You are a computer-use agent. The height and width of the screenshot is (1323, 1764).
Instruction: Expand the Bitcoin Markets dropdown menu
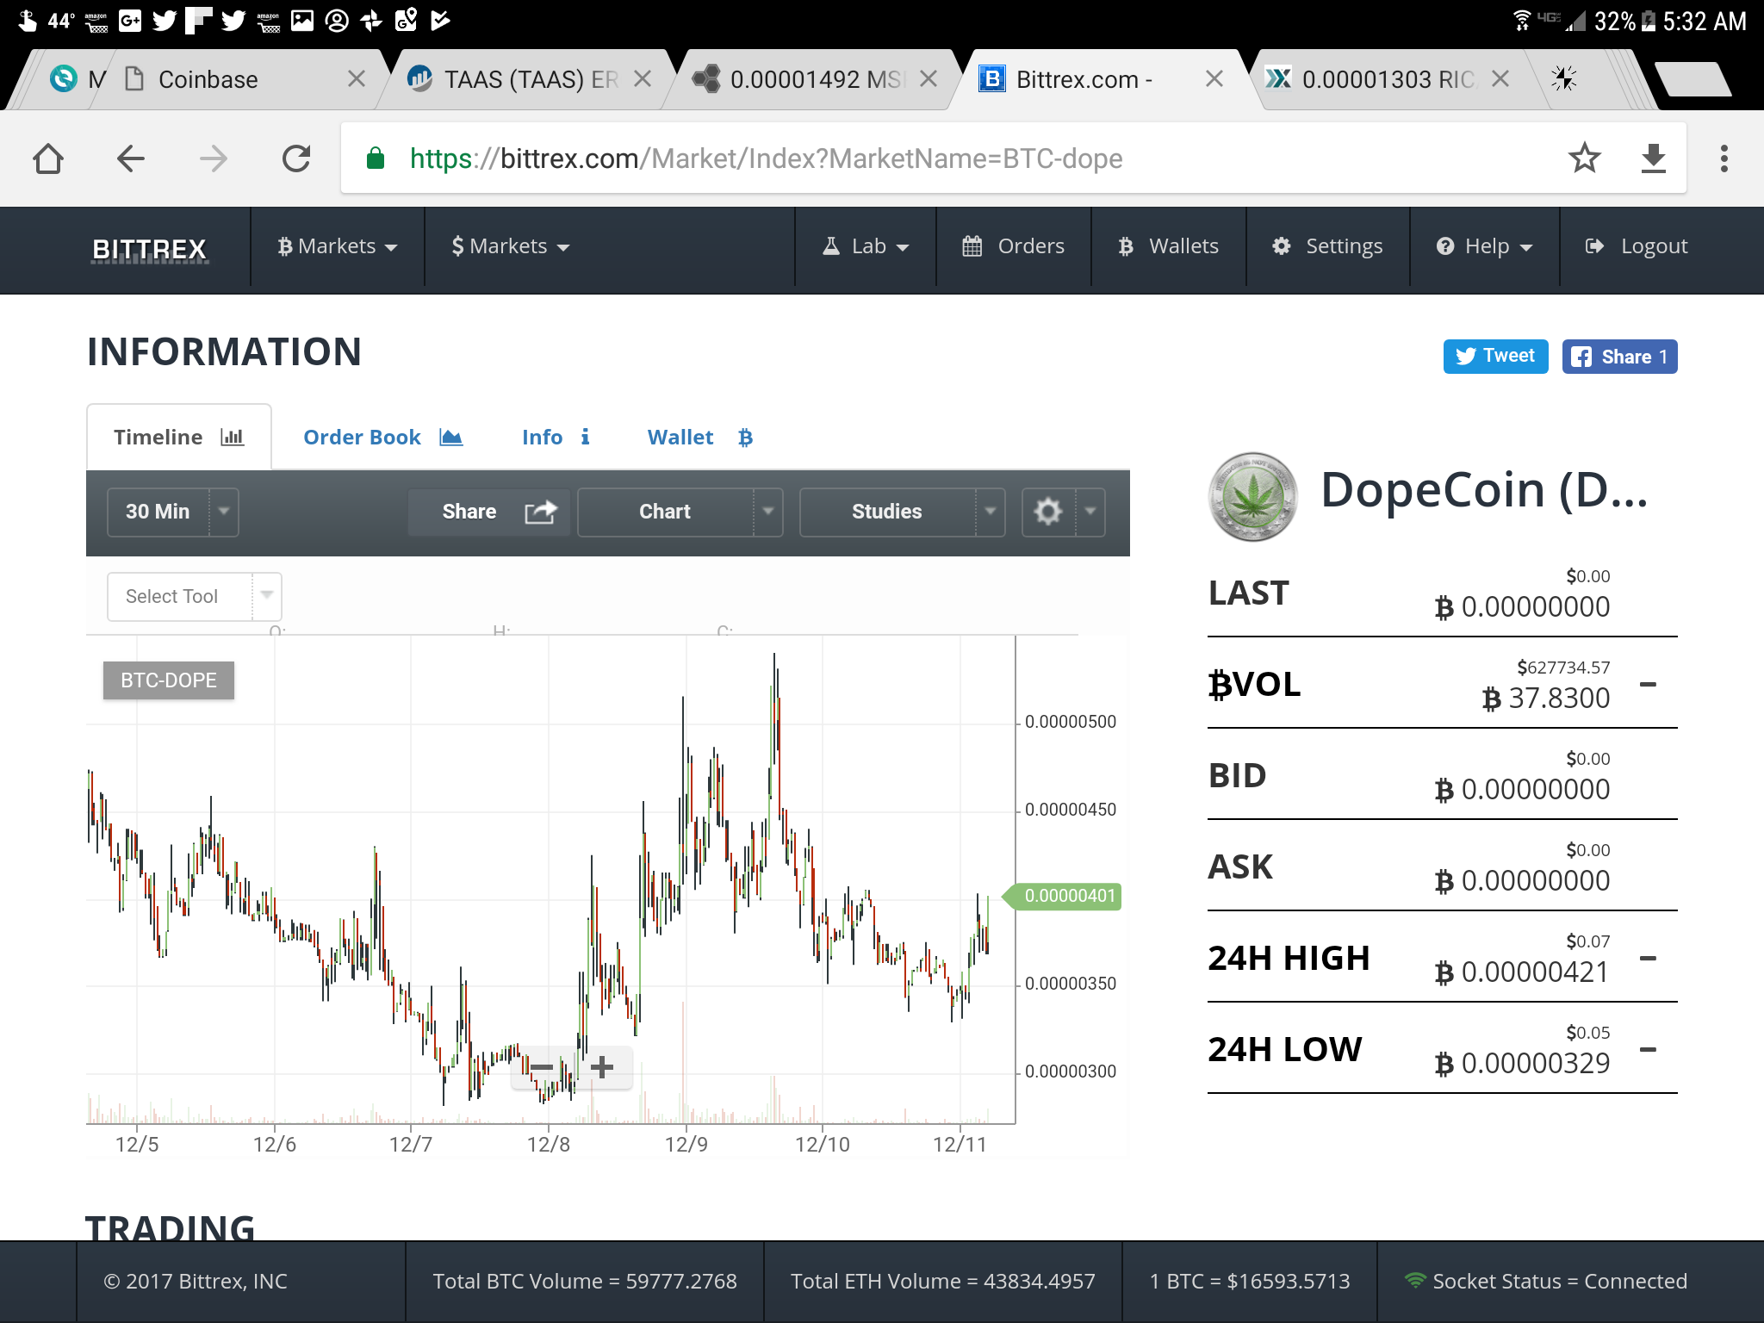click(337, 246)
